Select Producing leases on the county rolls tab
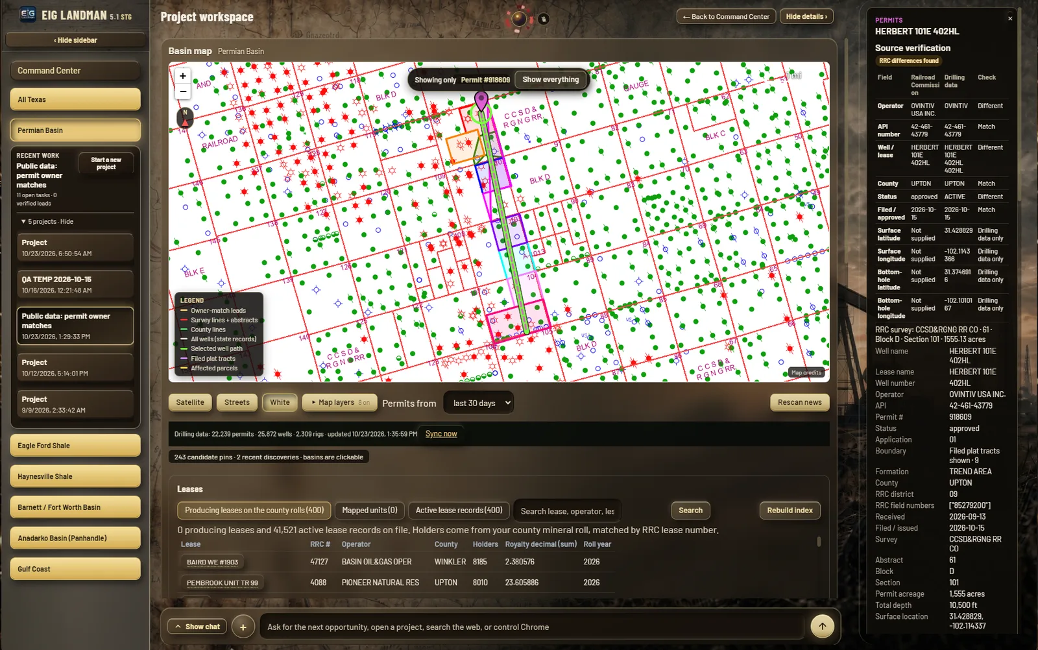The width and height of the screenshot is (1038, 650). 254,511
